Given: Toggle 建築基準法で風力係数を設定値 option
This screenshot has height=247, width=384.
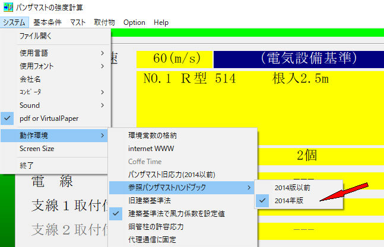Looking at the screenshot, I should tap(176, 213).
